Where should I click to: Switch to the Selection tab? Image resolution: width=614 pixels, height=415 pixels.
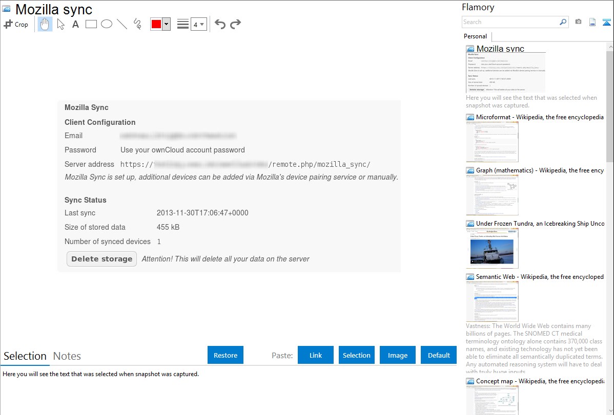click(25, 356)
